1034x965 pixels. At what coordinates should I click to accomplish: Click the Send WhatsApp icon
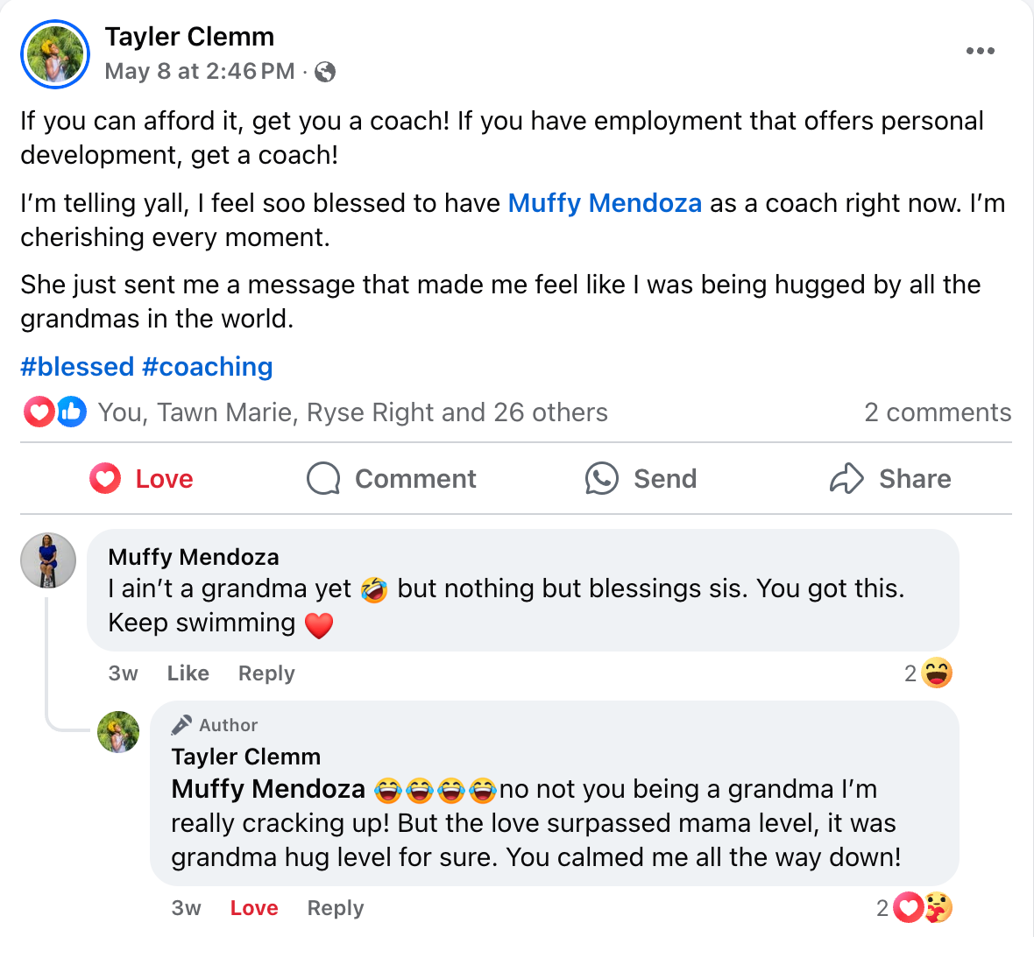coord(602,479)
